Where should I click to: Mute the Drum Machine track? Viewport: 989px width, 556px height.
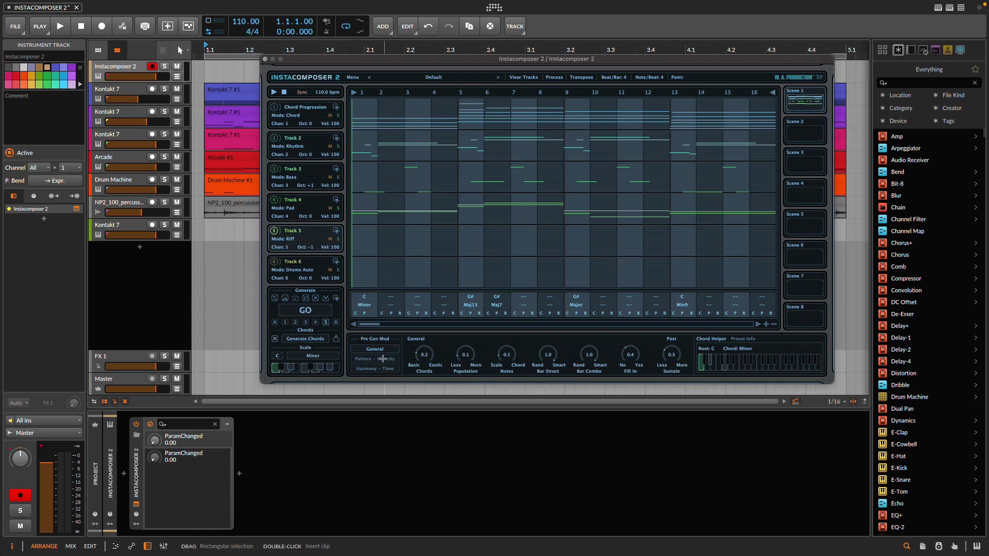177,180
